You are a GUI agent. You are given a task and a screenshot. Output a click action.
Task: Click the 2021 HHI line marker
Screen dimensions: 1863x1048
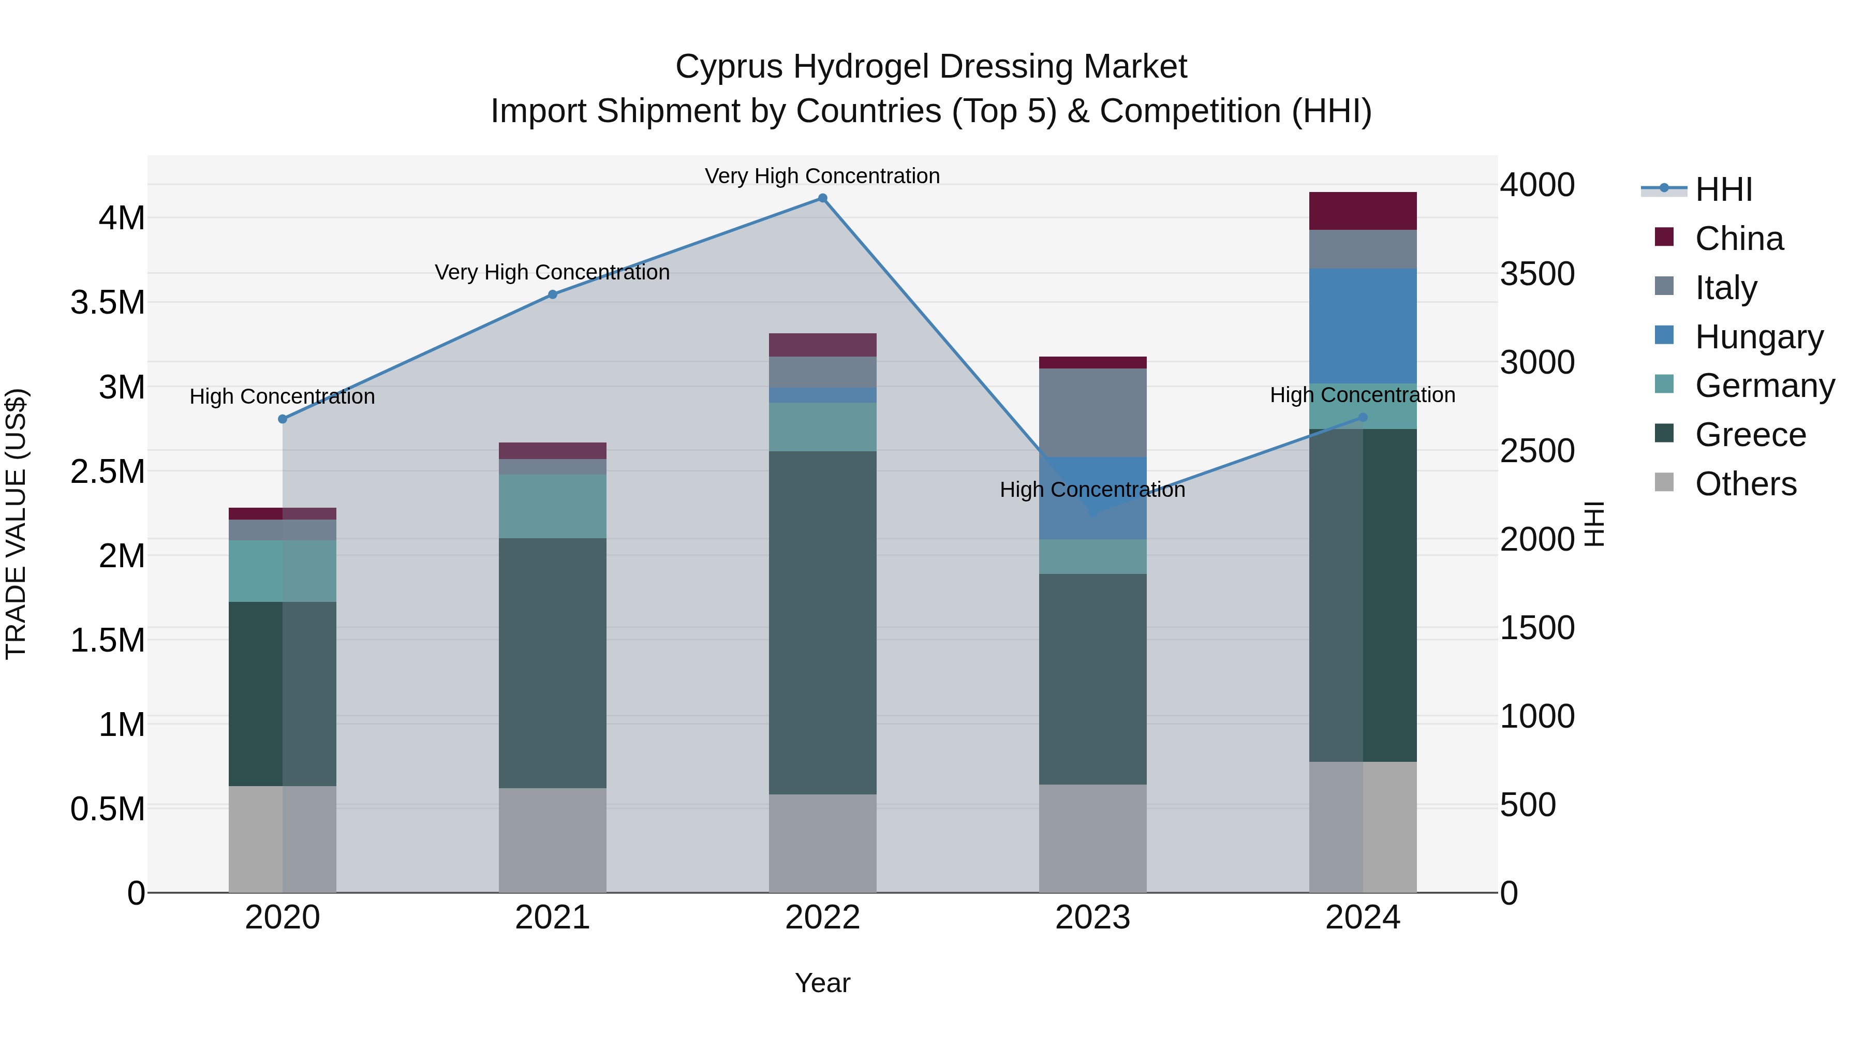[553, 294]
